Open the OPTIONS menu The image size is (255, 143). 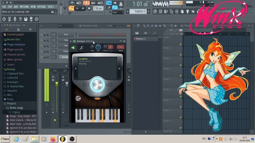click(41, 7)
